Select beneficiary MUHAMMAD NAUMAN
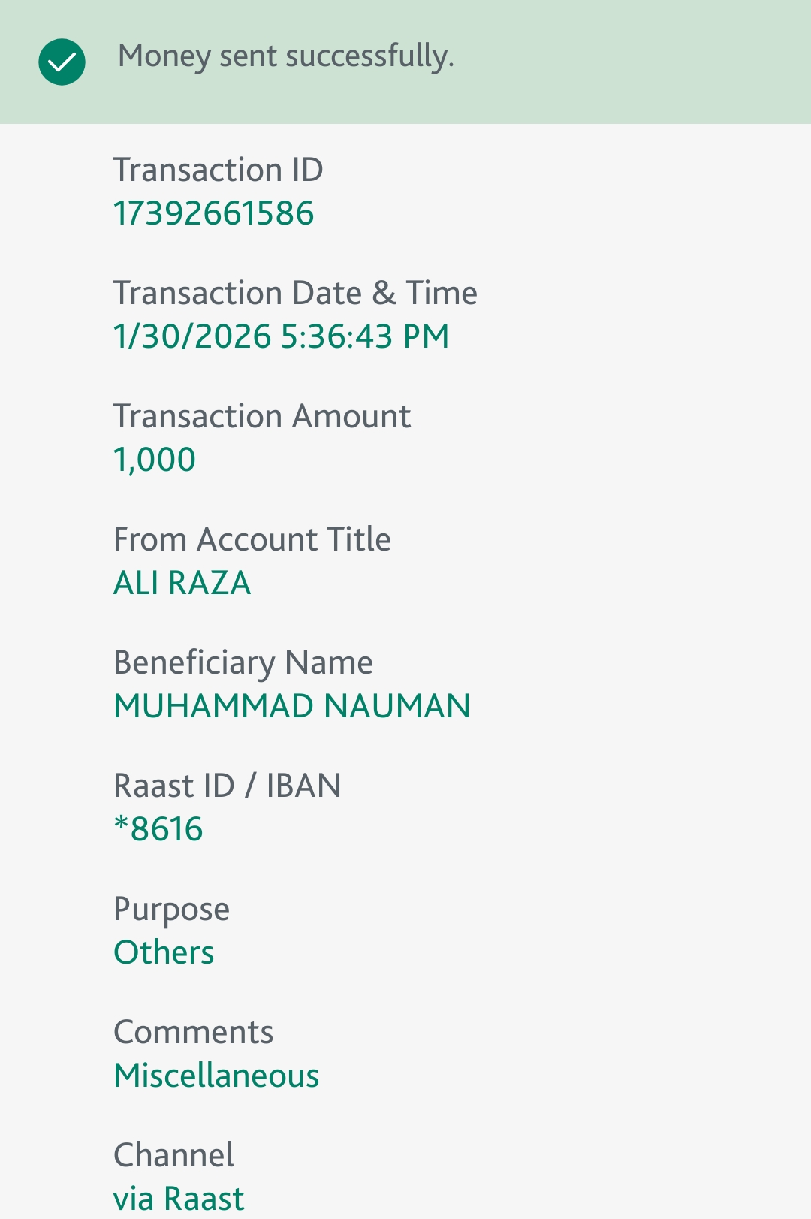This screenshot has width=811, height=1219. (x=291, y=706)
